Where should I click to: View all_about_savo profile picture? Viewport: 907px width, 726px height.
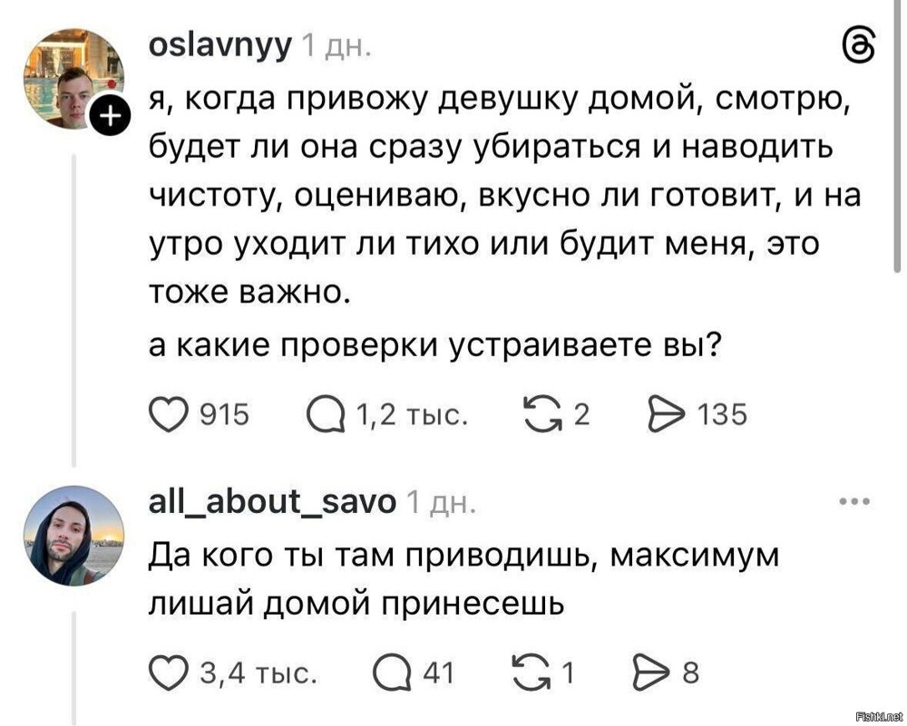click(73, 536)
